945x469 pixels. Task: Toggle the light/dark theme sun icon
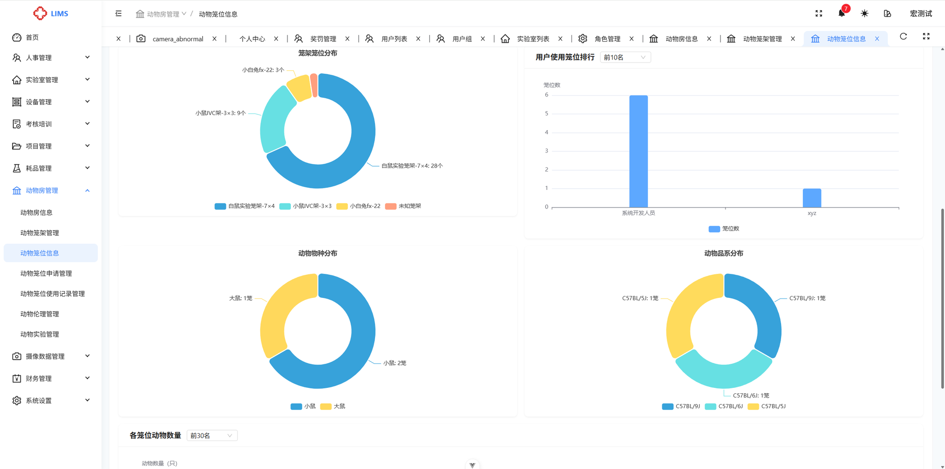click(x=864, y=14)
